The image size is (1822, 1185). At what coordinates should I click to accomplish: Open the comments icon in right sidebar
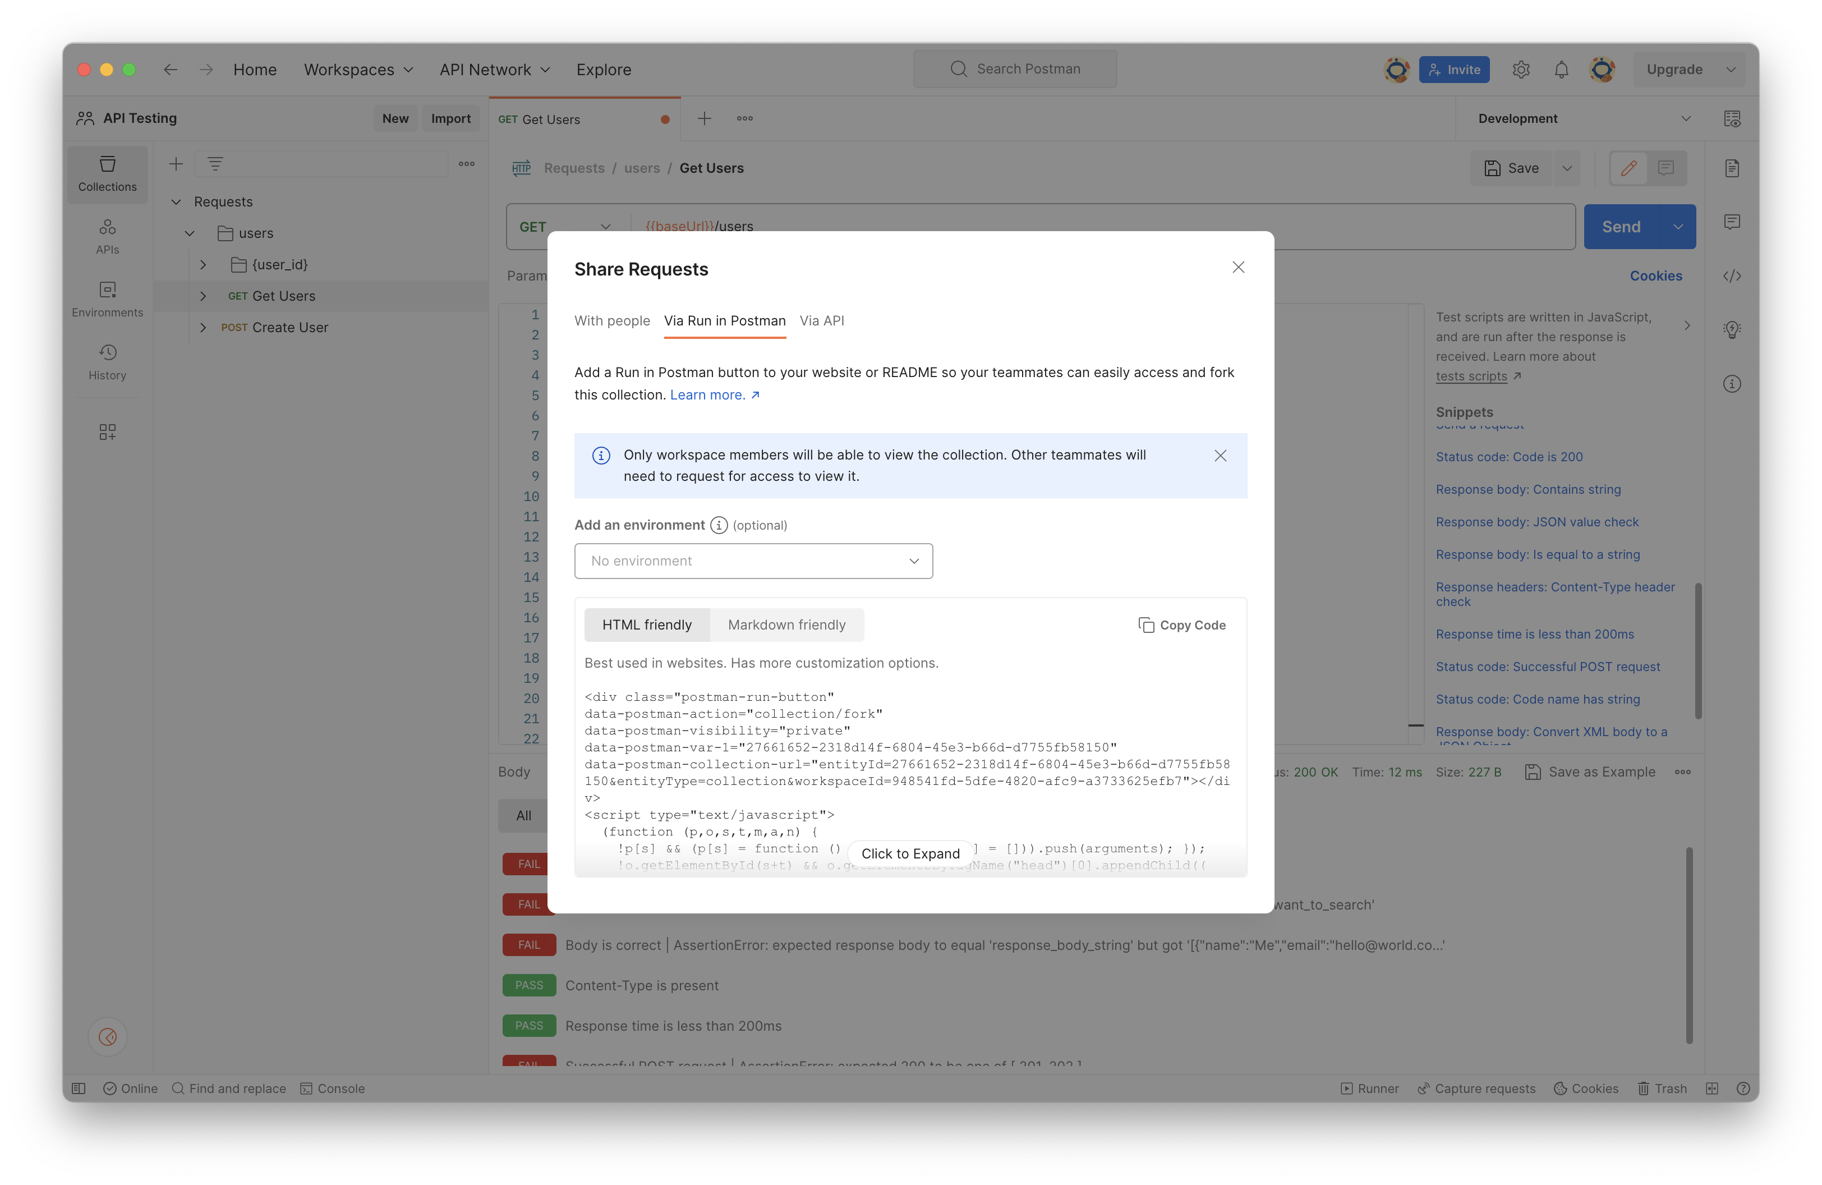point(1732,222)
